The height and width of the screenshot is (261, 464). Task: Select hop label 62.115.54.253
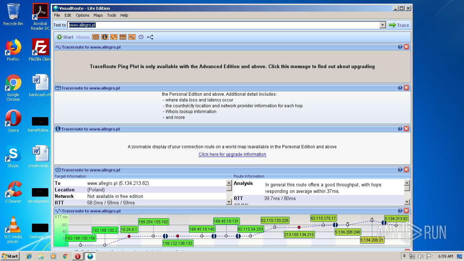click(x=250, y=229)
